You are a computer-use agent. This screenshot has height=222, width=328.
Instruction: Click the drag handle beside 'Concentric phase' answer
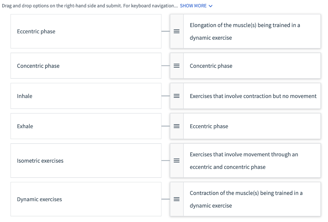pos(176,66)
